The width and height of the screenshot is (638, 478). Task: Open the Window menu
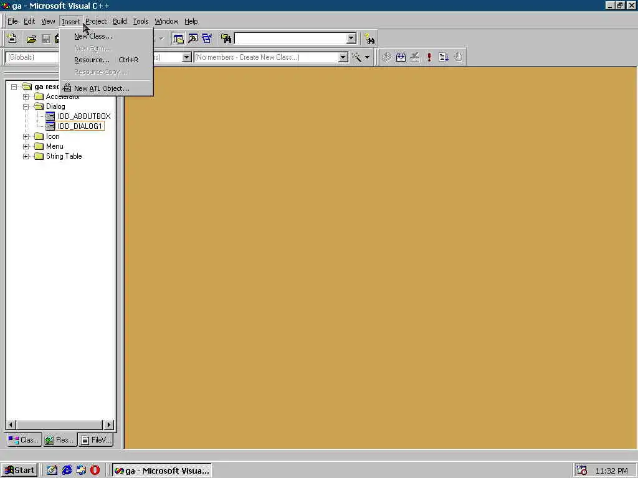click(166, 21)
